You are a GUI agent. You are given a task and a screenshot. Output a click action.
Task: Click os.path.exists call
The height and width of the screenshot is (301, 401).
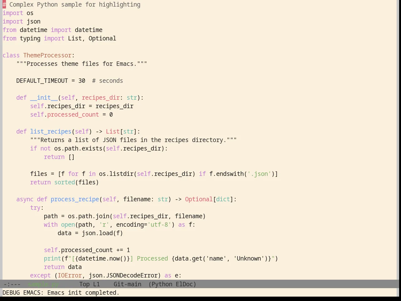[78, 149]
